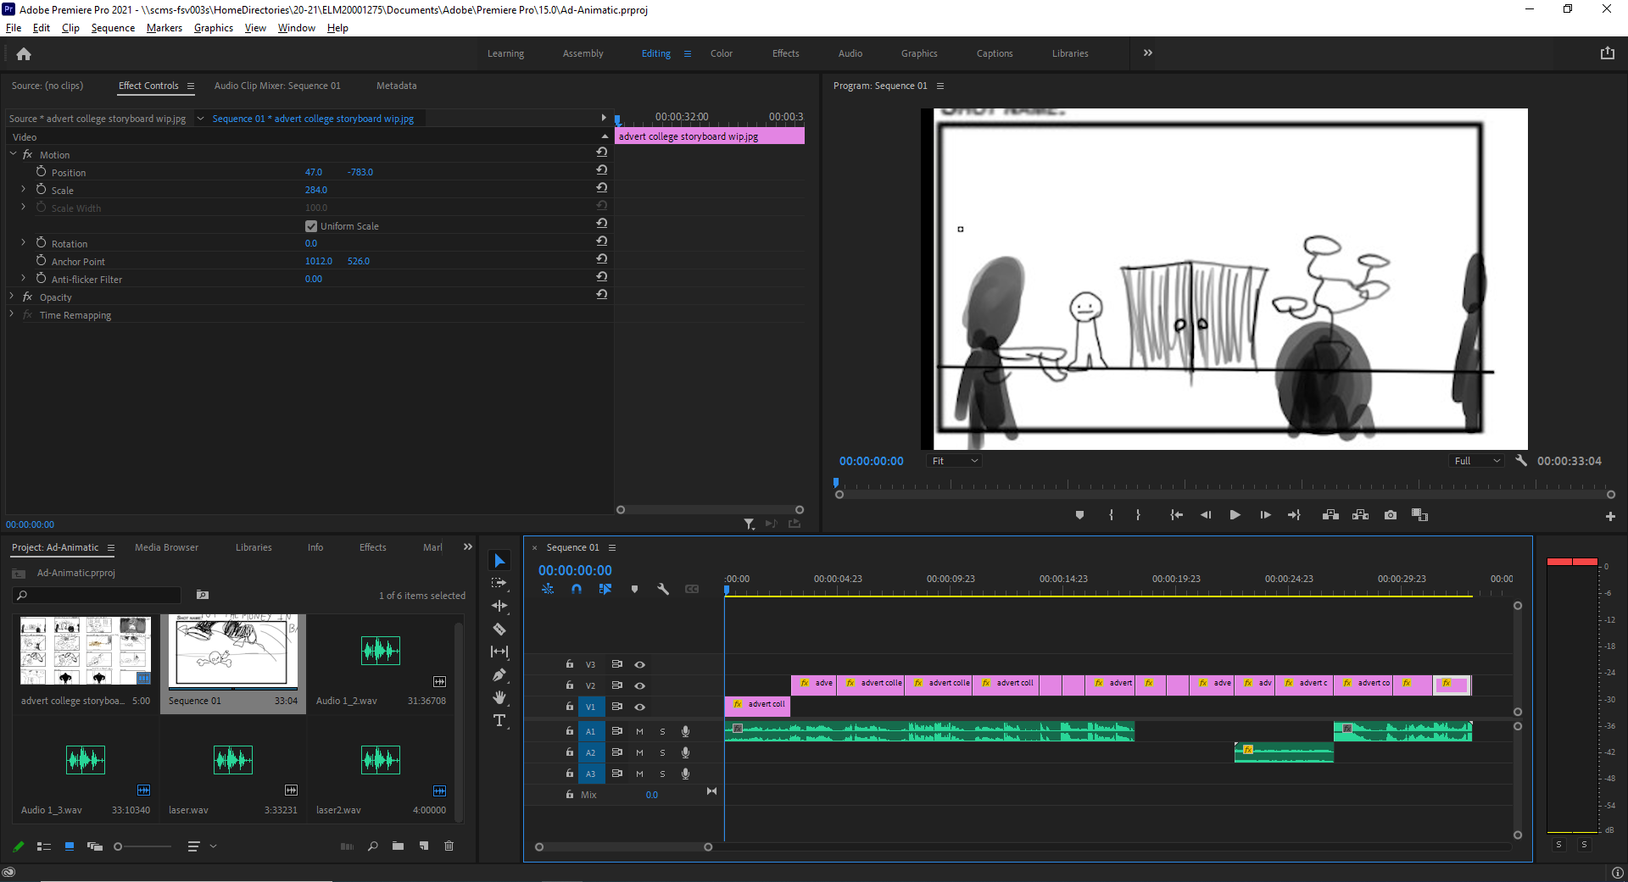Select the Ripple Edit tool
Screen dimensions: 1628x882
(499, 606)
